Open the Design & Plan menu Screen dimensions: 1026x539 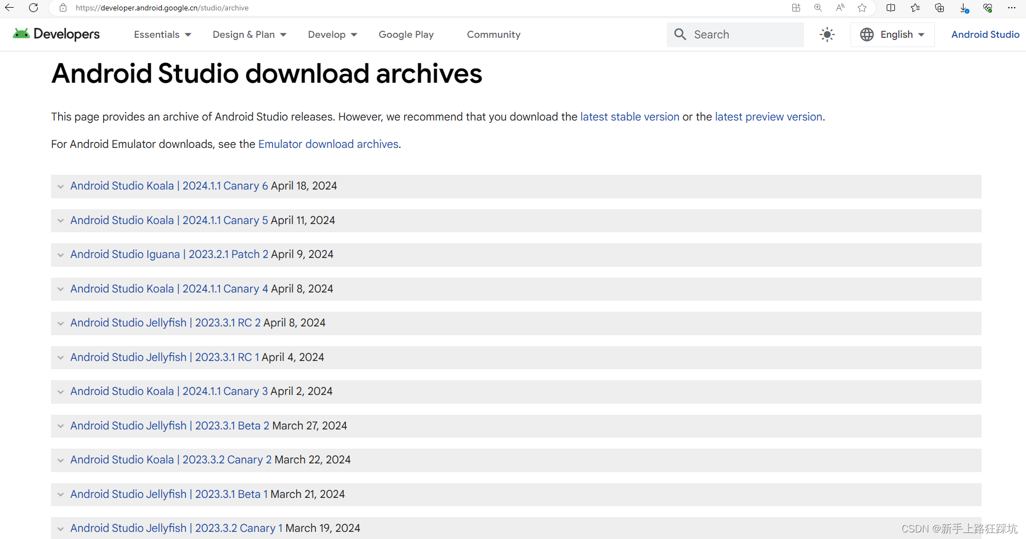[250, 35]
